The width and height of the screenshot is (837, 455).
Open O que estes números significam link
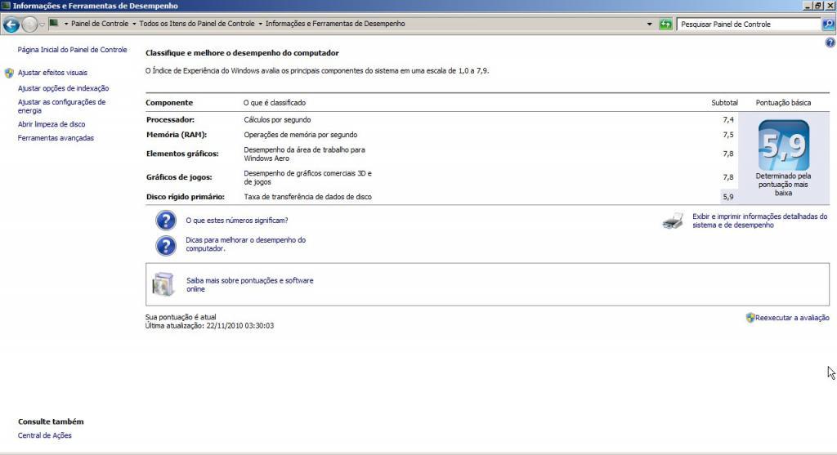point(236,221)
